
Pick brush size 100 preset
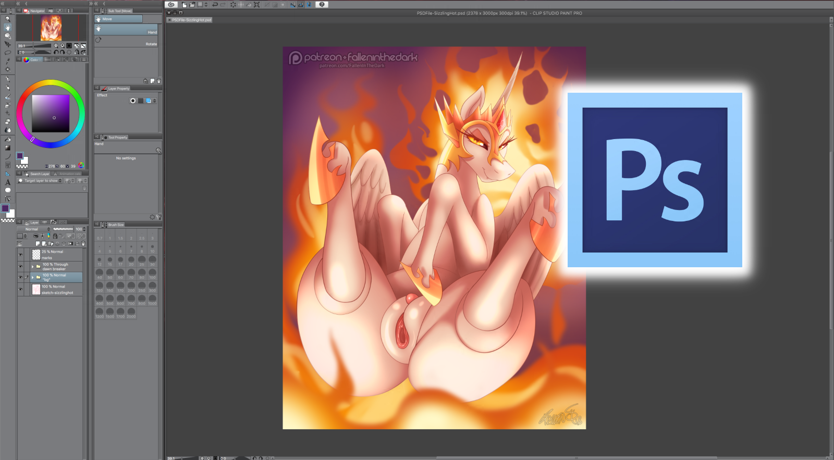coord(152,274)
